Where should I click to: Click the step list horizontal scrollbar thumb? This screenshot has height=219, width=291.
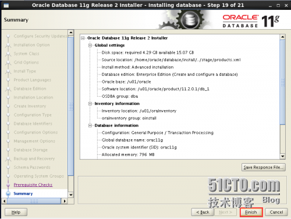click(x=34, y=201)
